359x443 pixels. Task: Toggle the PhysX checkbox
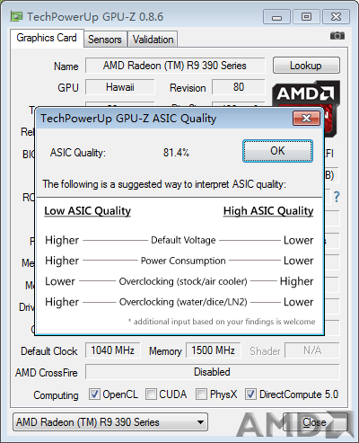201,394
